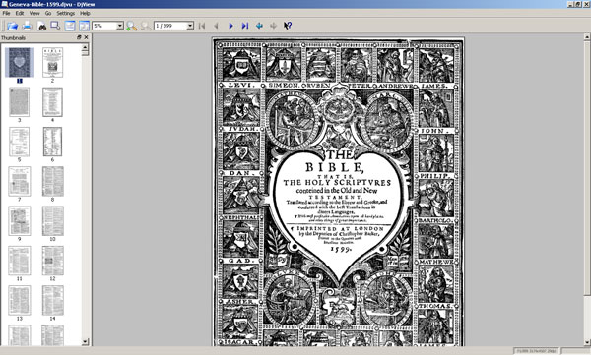591x355 pixels.
Task: Close the Thumbnails panel
Action: click(x=86, y=37)
